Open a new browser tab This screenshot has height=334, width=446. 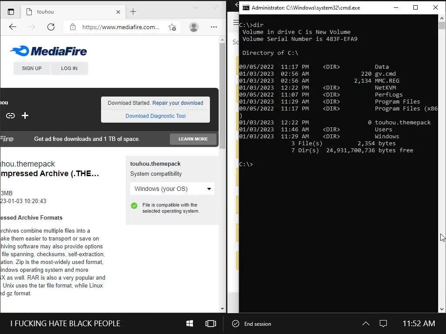[x=133, y=12]
